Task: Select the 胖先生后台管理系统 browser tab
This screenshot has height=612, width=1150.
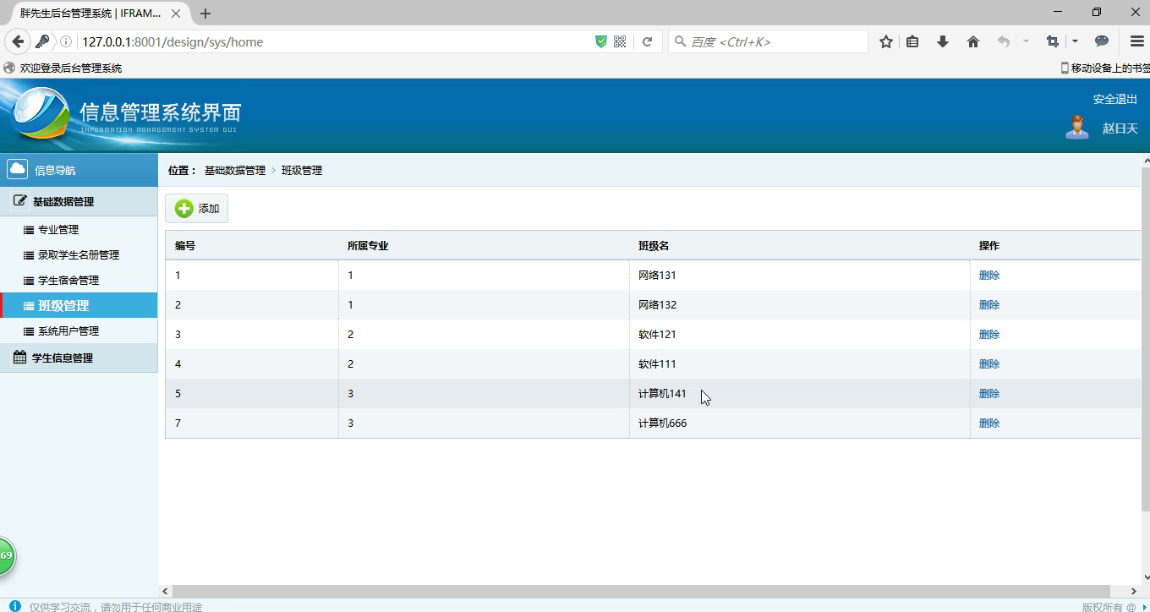Action: click(98, 14)
